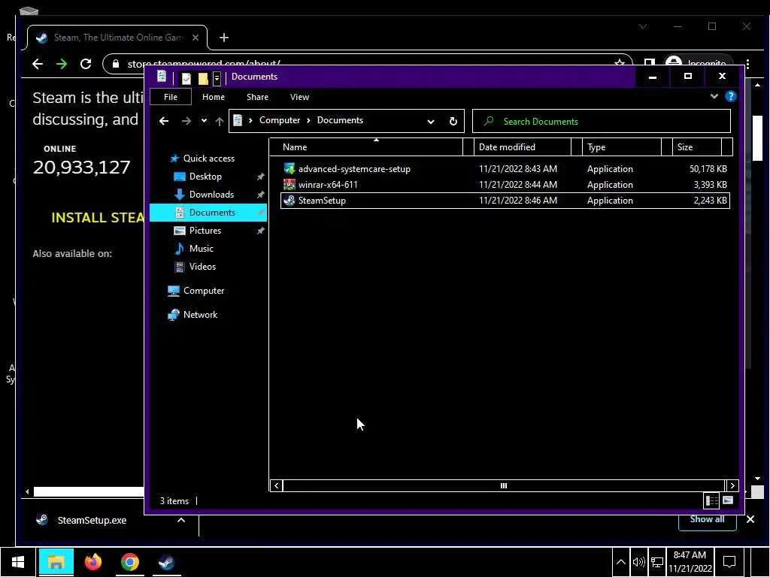Switch to the View ribbon tab
This screenshot has width=770, height=577.
point(299,97)
